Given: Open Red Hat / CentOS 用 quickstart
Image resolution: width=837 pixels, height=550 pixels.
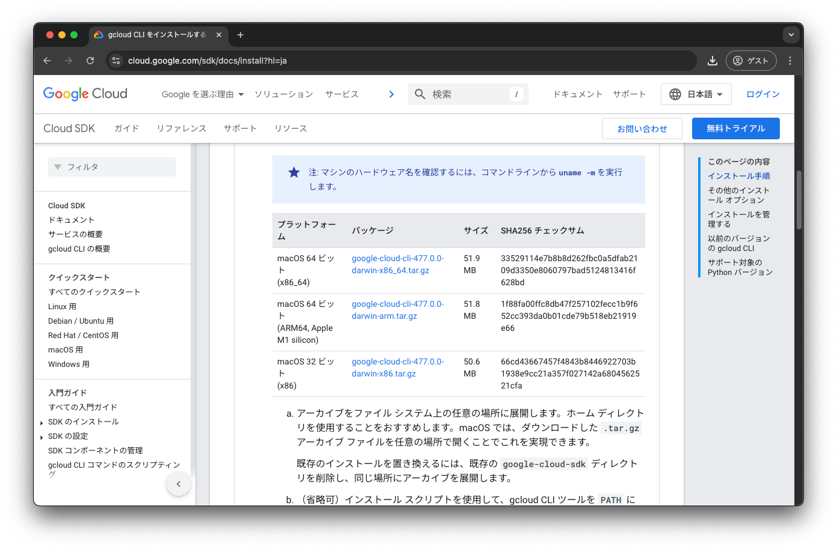Looking at the screenshot, I should [84, 335].
